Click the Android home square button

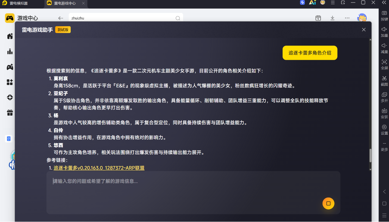click(x=384, y=204)
